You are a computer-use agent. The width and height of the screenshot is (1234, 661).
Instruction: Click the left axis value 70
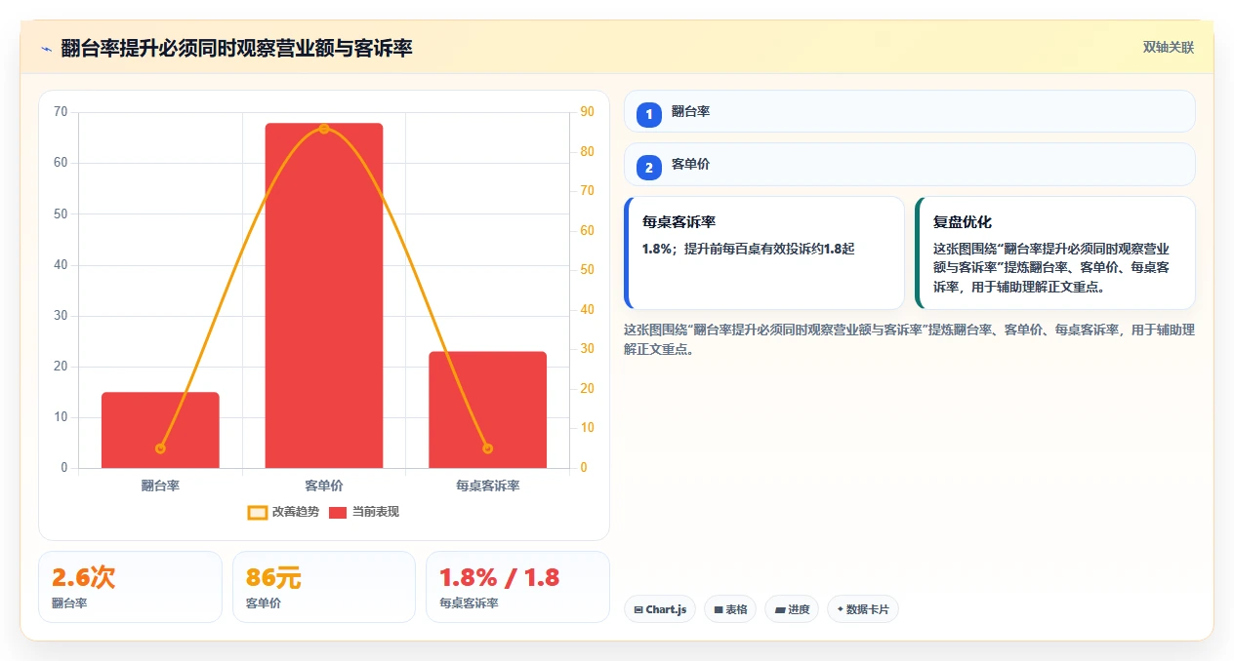[61, 112]
